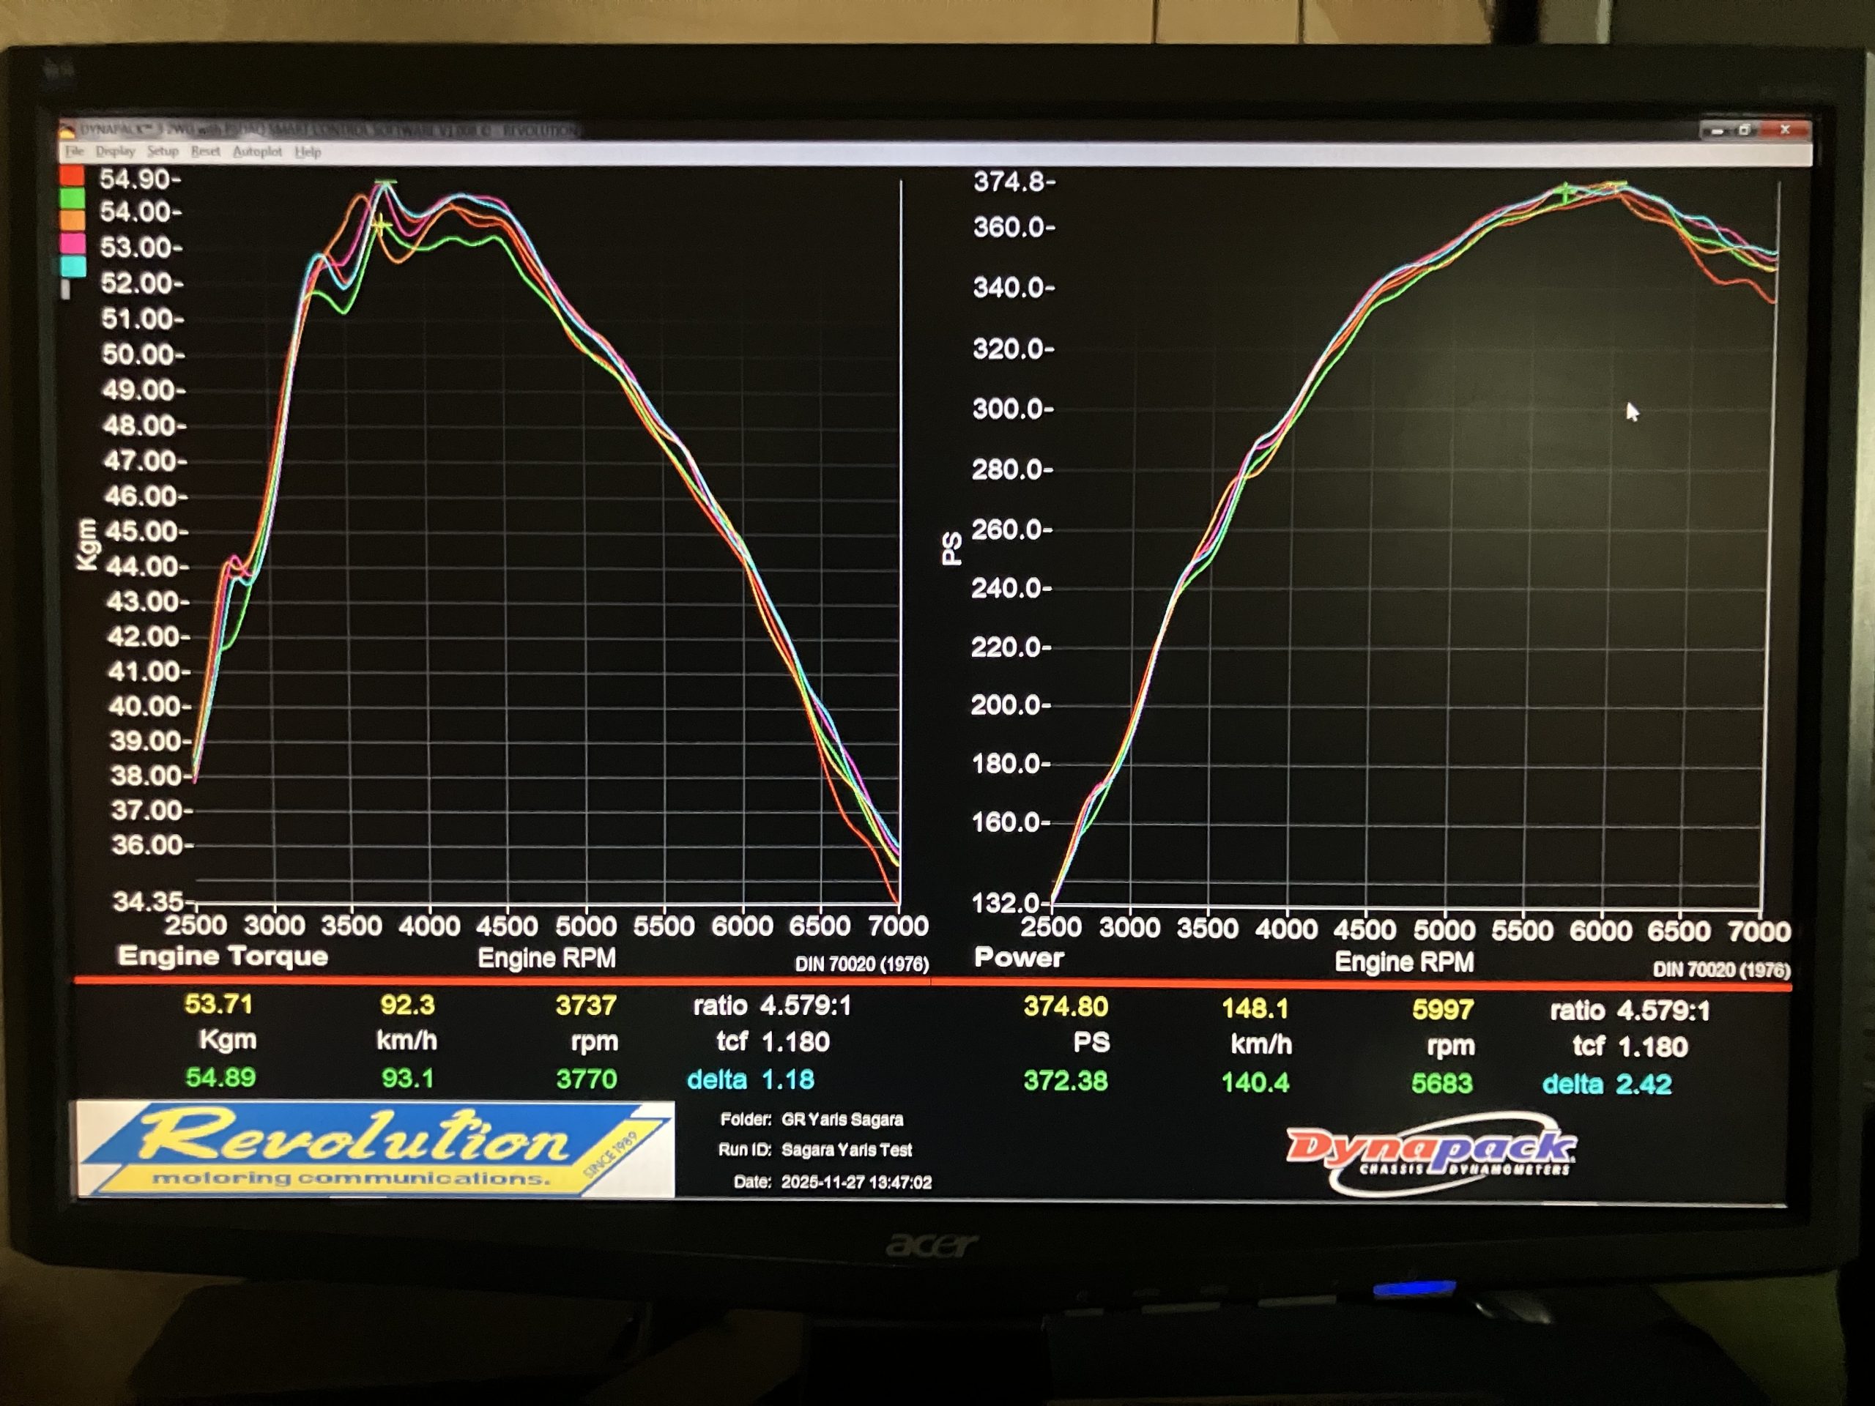The height and width of the screenshot is (1406, 1875).
Task: Select the red run color swatch
Action: (x=72, y=176)
